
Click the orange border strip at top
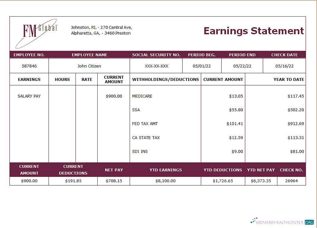click(x=158, y=1)
